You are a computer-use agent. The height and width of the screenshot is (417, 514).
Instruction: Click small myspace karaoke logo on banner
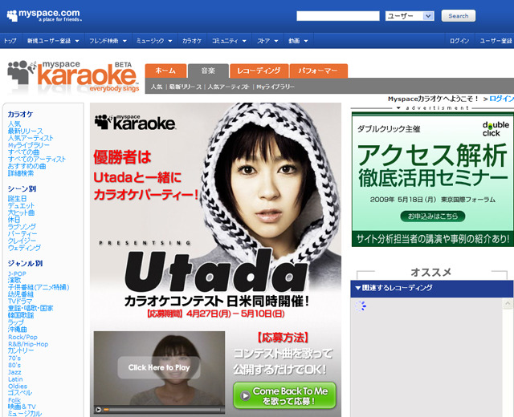pos(135,122)
